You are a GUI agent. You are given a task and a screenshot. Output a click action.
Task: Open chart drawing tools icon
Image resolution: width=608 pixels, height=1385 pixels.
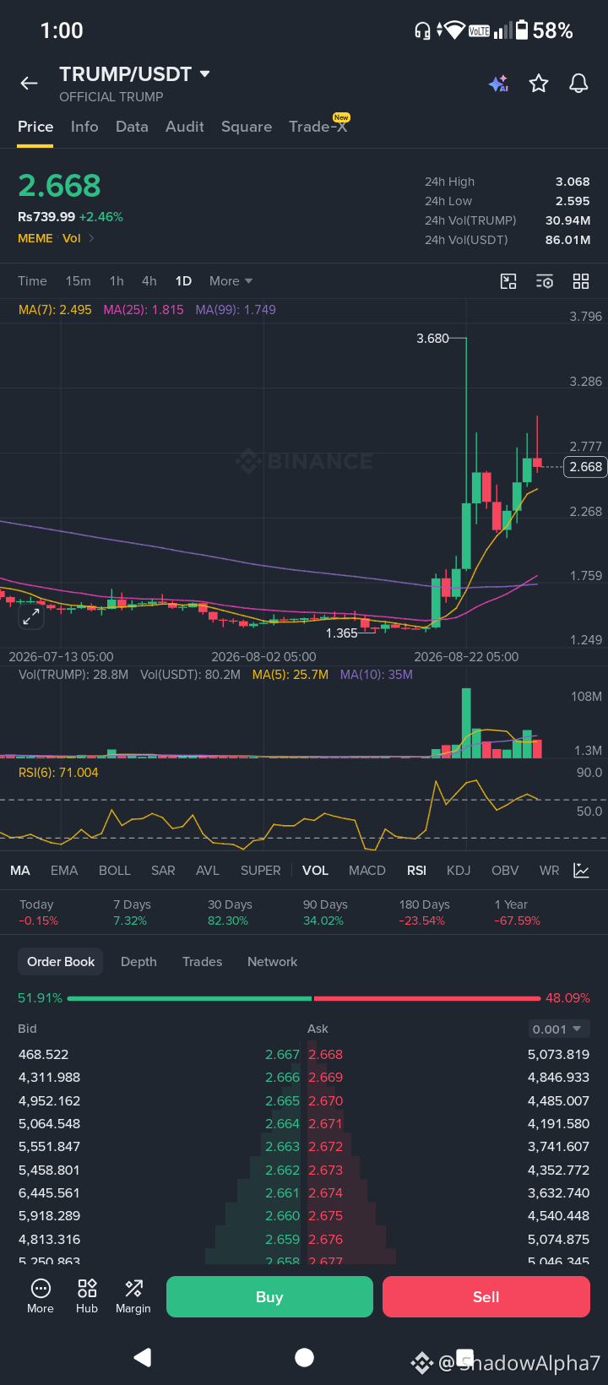click(508, 281)
